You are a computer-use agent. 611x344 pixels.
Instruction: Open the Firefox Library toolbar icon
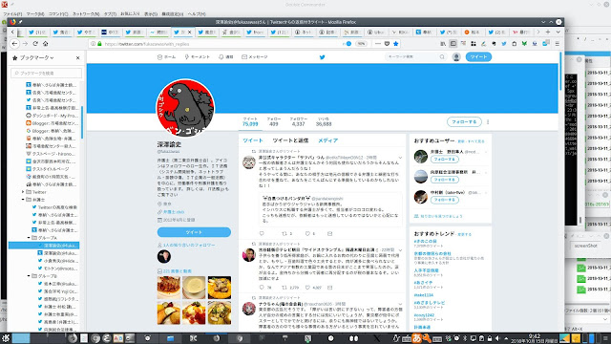point(443,44)
